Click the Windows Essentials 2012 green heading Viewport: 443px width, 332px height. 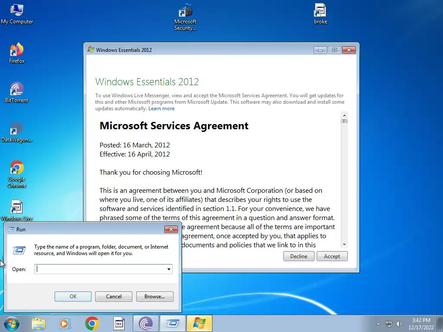click(147, 82)
